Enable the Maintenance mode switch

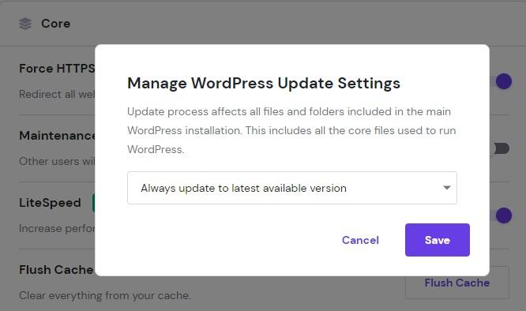[x=501, y=148]
